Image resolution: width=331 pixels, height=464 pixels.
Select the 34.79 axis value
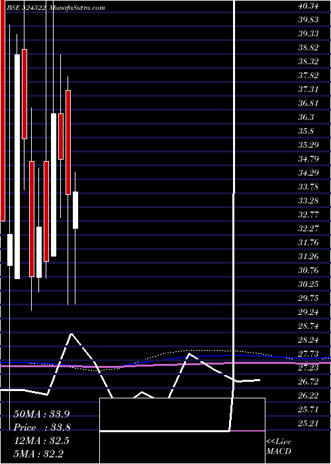[308, 159]
